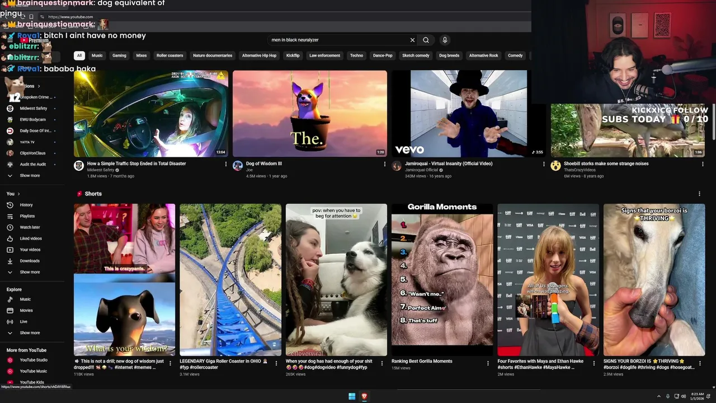
Task: Clear the search text with the X icon
Action: (412, 40)
